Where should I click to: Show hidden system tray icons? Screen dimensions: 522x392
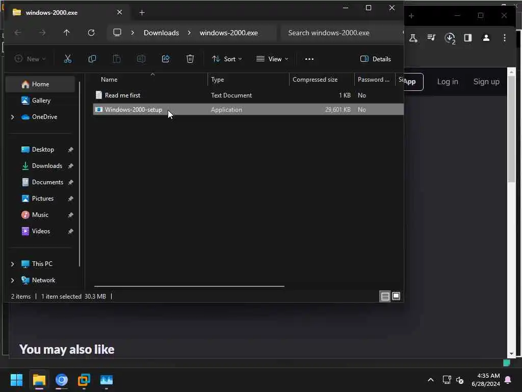(x=430, y=380)
